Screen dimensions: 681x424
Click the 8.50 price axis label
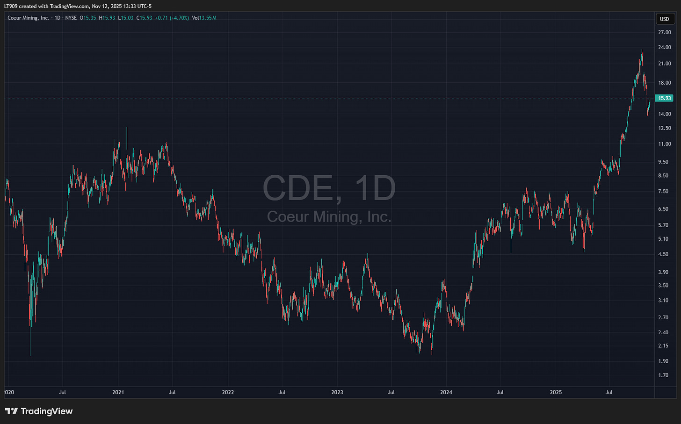(663, 175)
